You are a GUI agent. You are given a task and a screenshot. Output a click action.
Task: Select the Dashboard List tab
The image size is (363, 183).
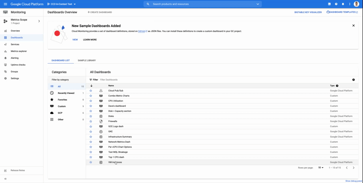click(60, 60)
